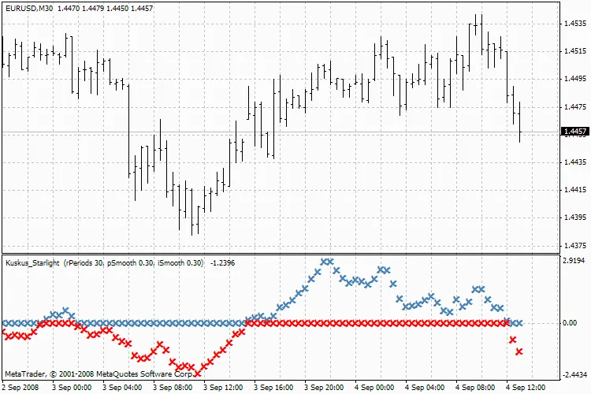Click the 2 Sep 2008 date label
Screen dimensions: 591x394
tap(20, 388)
